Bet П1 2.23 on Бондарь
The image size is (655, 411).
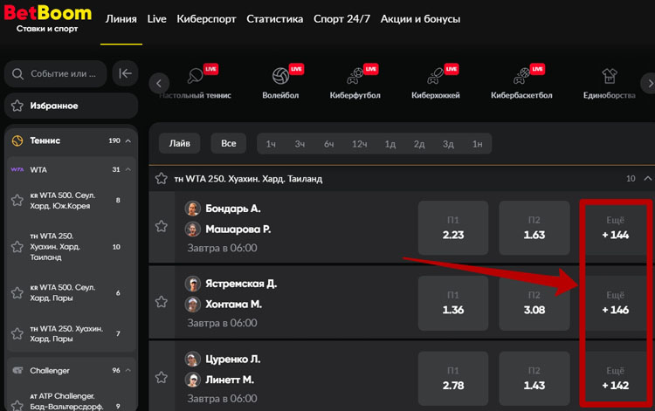pyautogui.click(x=453, y=228)
